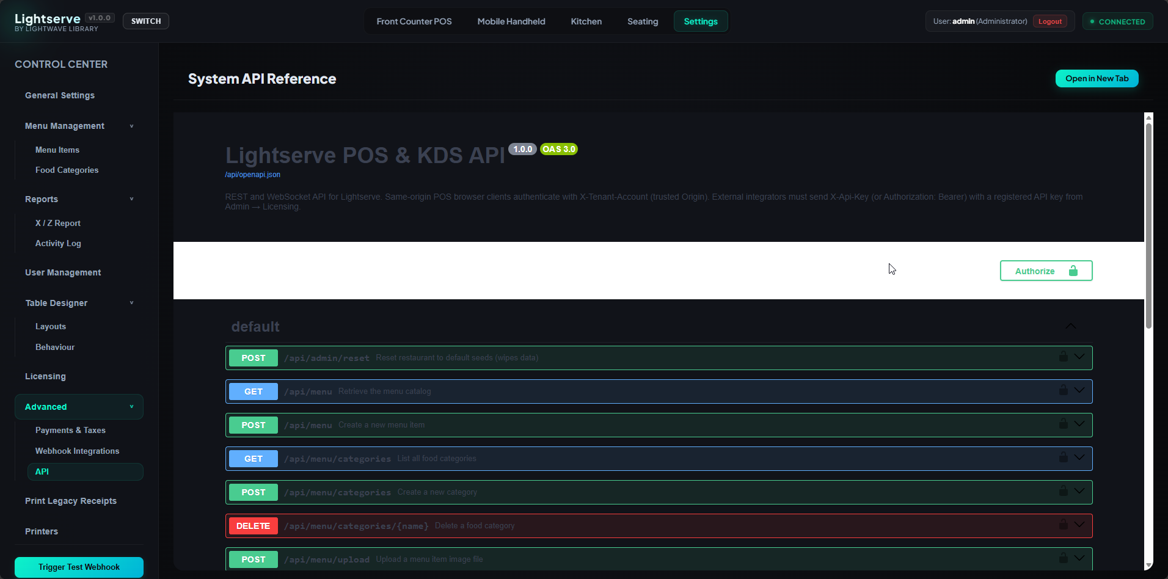Collapse the Menu Management sidebar group
The width and height of the screenshot is (1168, 579).
[x=131, y=126]
